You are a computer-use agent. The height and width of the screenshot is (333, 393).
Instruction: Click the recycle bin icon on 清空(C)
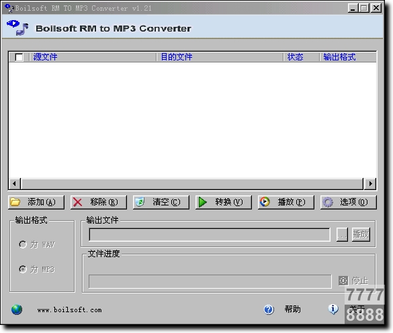pyautogui.click(x=140, y=202)
